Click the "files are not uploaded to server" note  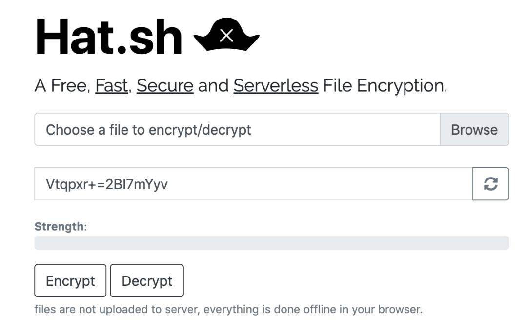point(117,309)
